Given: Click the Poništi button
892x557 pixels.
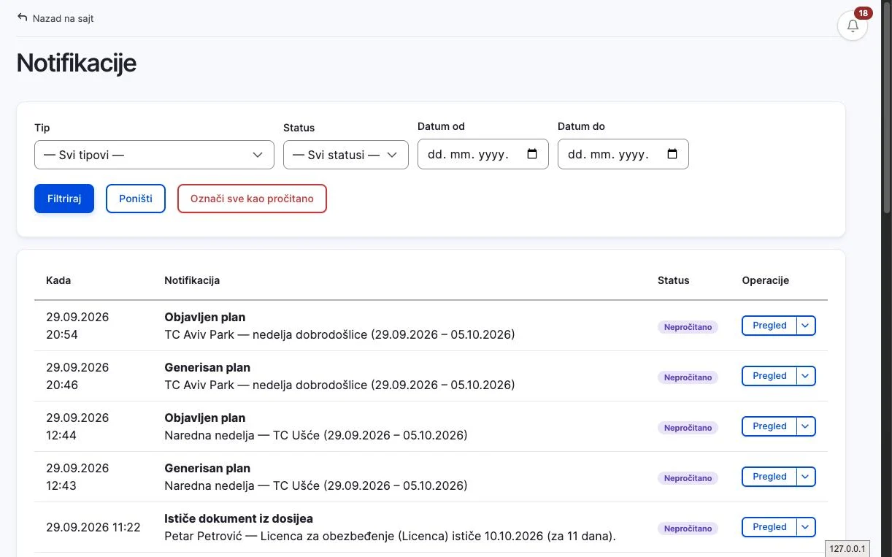Looking at the screenshot, I should click(x=136, y=199).
